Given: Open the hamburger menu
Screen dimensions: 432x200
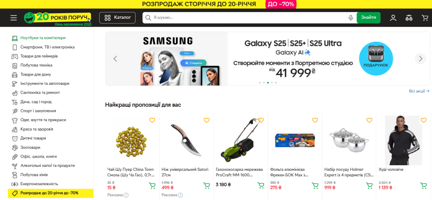Looking at the screenshot, I should [x=14, y=18].
